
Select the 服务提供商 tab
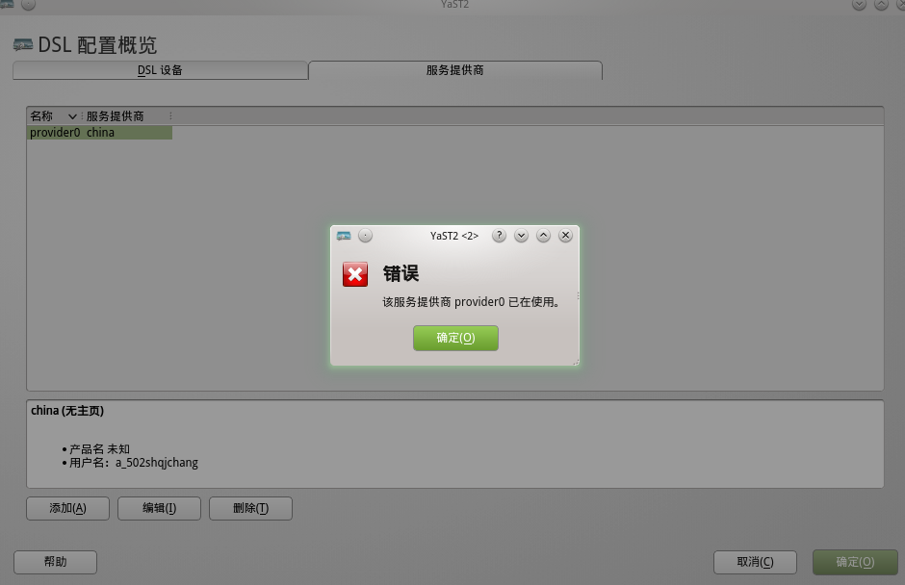(455, 70)
